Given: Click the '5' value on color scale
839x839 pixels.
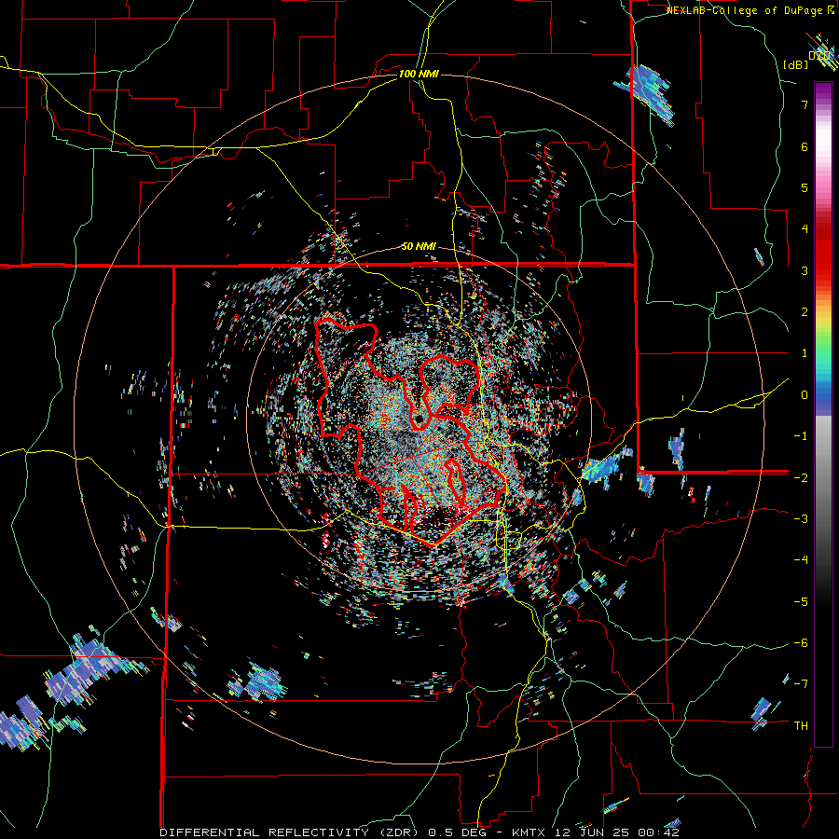Looking at the screenshot, I should (805, 187).
